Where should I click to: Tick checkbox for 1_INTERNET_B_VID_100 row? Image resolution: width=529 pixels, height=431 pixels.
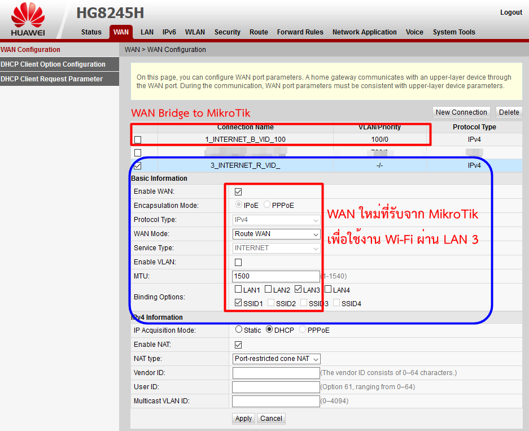click(x=138, y=140)
